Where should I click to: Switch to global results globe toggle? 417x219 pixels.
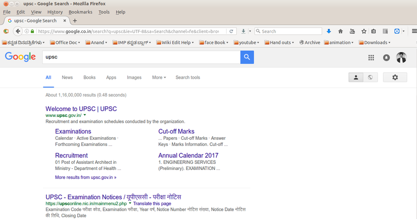pyautogui.click(x=371, y=77)
